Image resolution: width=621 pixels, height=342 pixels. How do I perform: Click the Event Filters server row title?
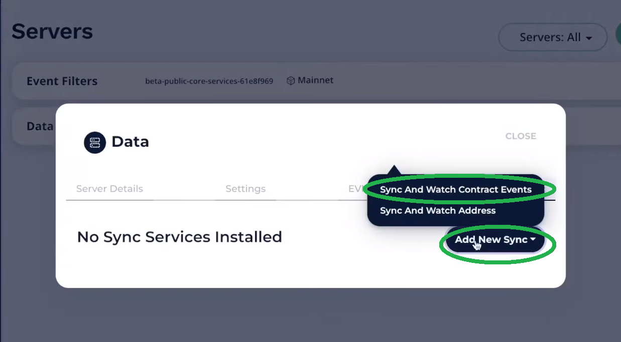coord(62,81)
